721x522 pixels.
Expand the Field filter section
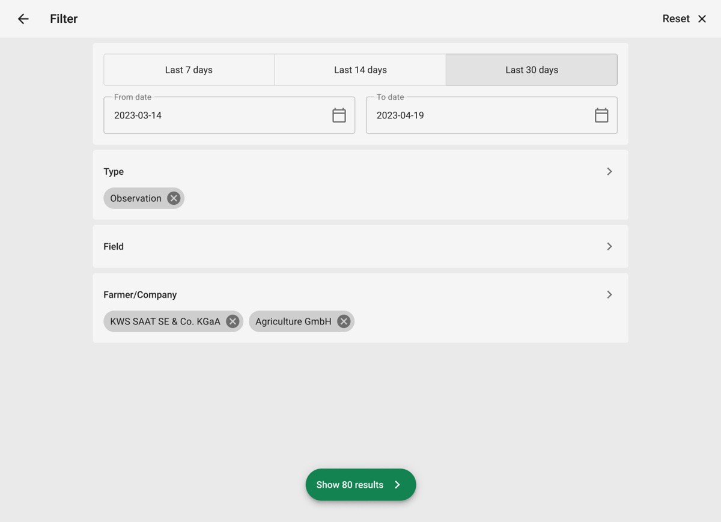point(609,246)
